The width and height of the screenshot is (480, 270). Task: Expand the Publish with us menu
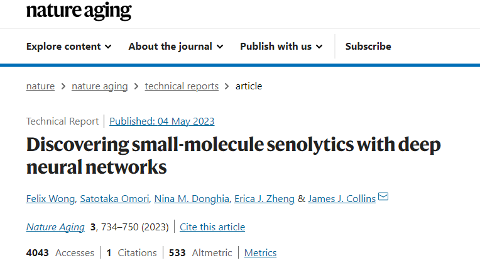coord(281,47)
